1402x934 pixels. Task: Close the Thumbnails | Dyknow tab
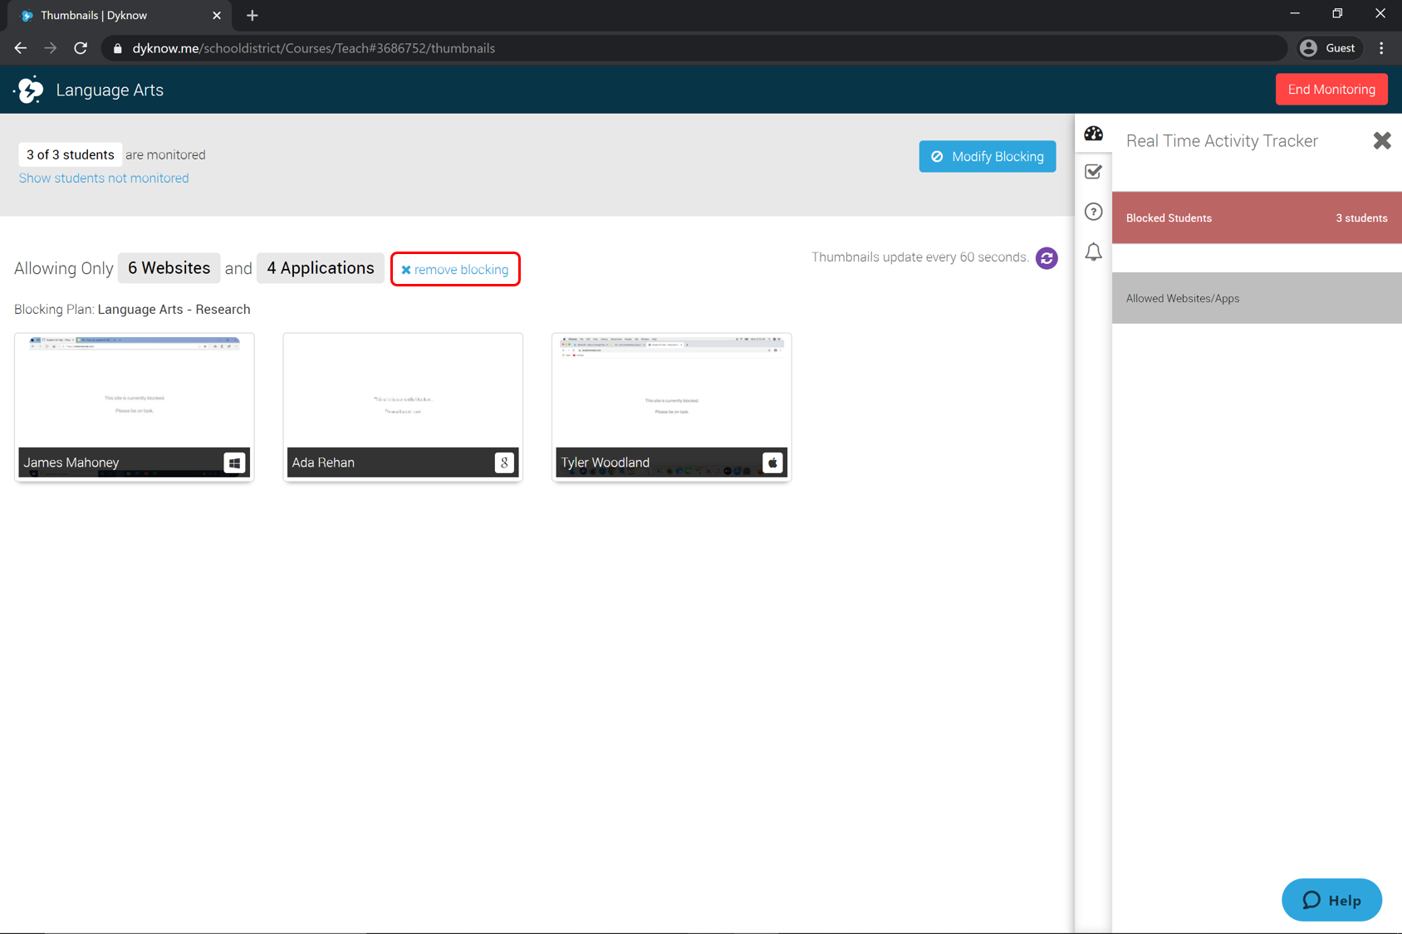217,15
